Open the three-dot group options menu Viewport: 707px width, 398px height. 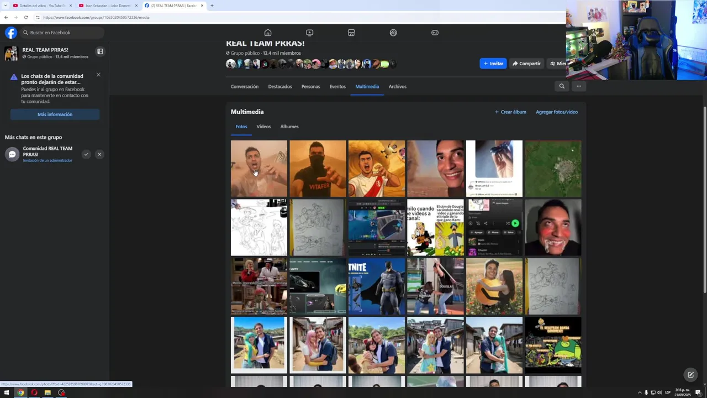coord(579,86)
